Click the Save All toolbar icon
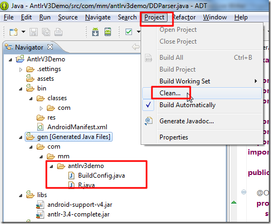Screen dimensions: 271x224 coord(46,32)
